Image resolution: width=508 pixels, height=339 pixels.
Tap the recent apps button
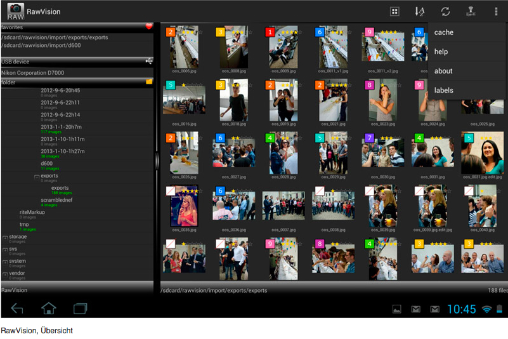[x=80, y=309]
